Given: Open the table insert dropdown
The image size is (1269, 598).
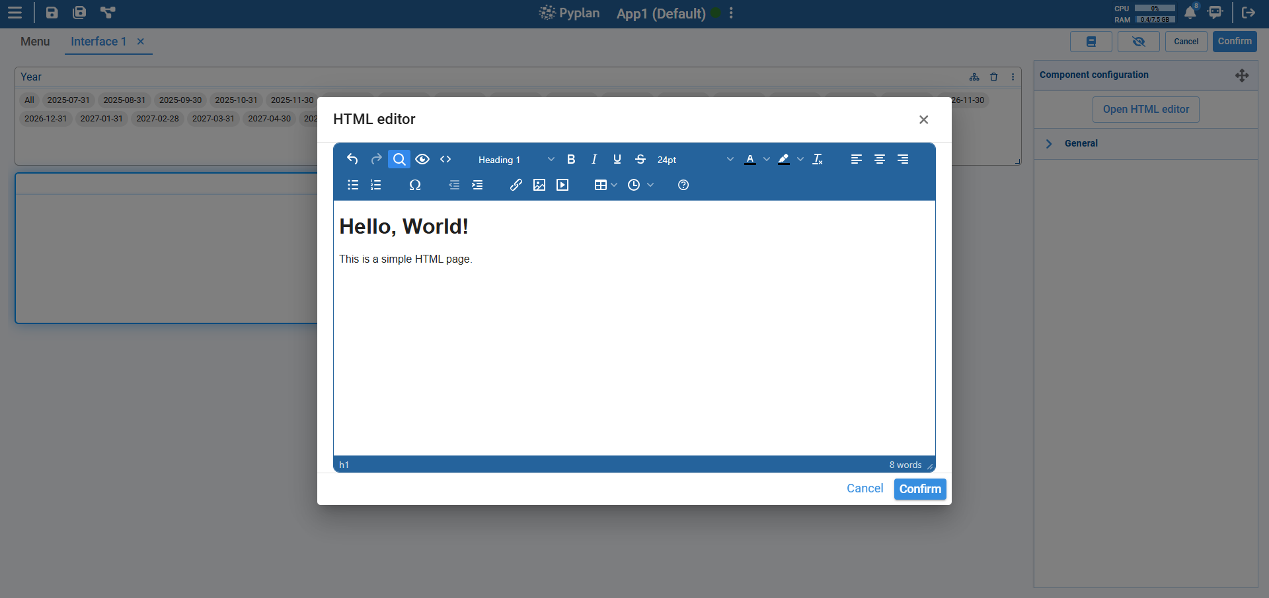Looking at the screenshot, I should pyautogui.click(x=604, y=185).
